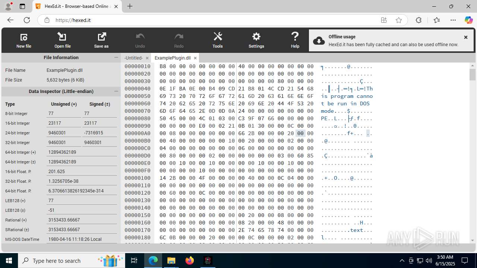Click the highlighted 00 byte at row 000000A0
Viewport: 477px width, 268px height.
click(x=300, y=133)
